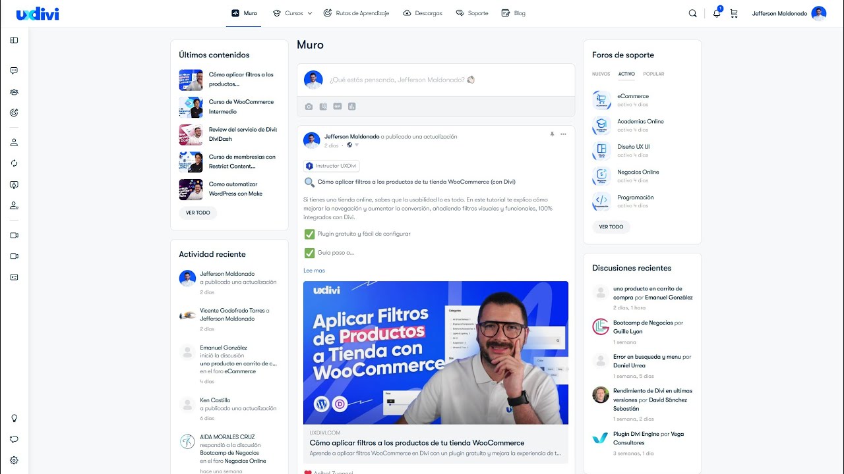The image size is (844, 474).
Task: Open the Negocios Online forum link
Action: tap(638, 172)
